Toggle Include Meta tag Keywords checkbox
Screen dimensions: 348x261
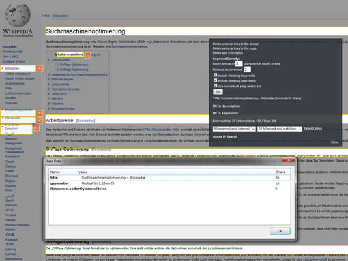coord(215,75)
